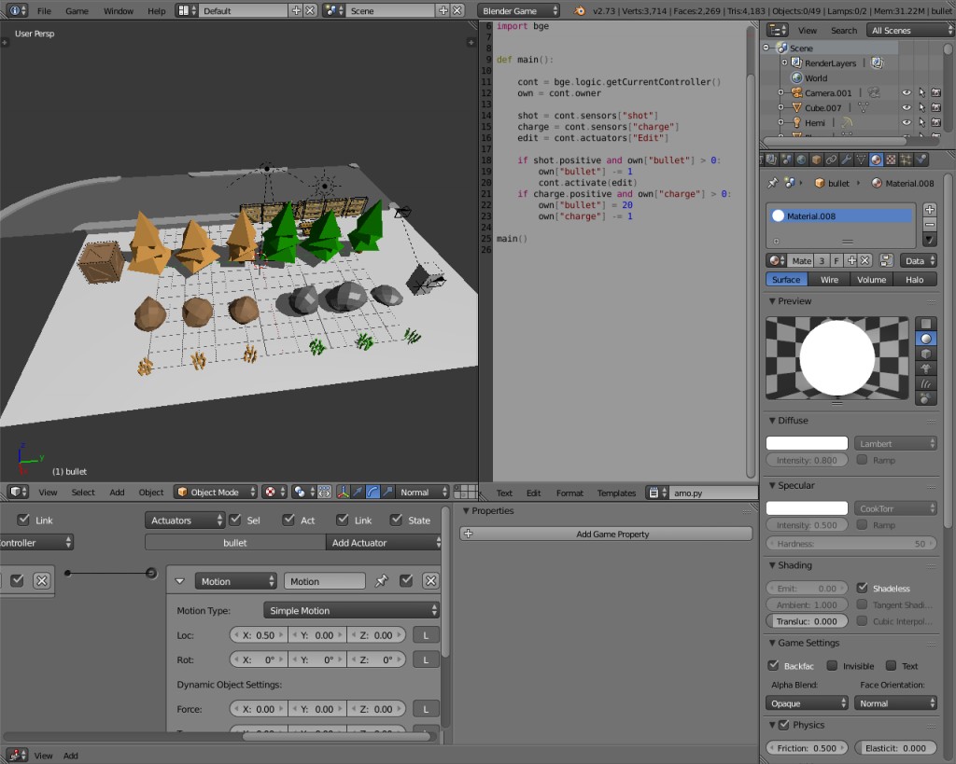Click the white Diffuse color swatch
Screen dimensions: 956x764
807,442
